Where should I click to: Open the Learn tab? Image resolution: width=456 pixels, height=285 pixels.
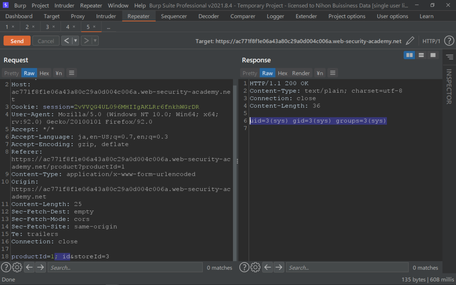(426, 16)
